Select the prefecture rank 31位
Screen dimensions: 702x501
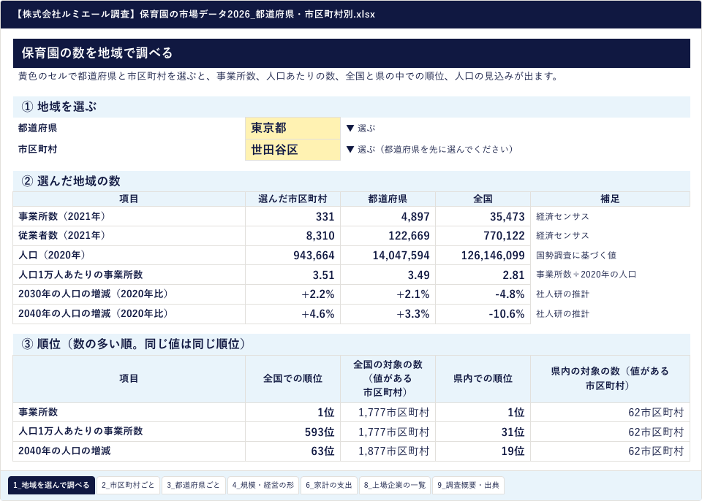[x=483, y=432]
